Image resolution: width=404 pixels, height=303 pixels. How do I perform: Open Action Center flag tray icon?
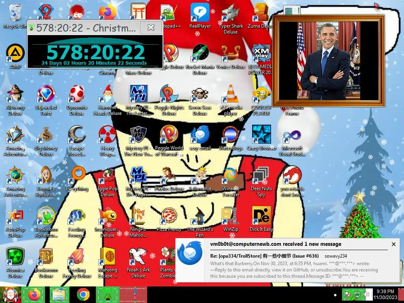348,294
